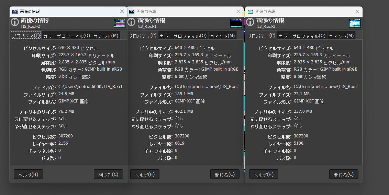This screenshot has width=389, height=195.
Task: Open the カラープロファイル(O) tab in the TIS_R.xcf-3 dialog
Action: tap(302, 36)
